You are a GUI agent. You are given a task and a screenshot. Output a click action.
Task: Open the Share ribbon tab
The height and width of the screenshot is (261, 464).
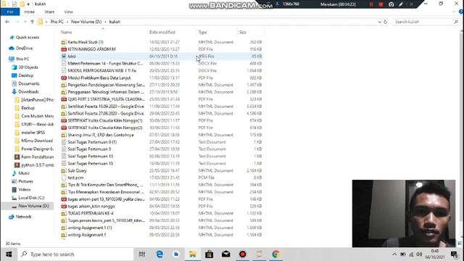pos(49,12)
